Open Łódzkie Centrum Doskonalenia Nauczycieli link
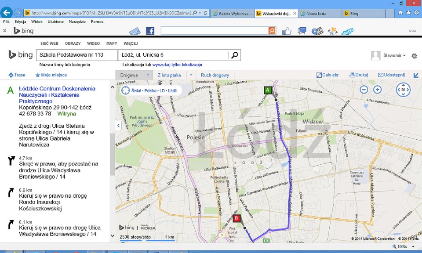 tap(57, 95)
